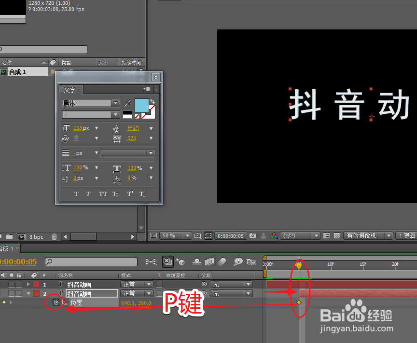Open parent 无 dropdown for layer 2
Viewport: 417px width, 343px height.
231,293
